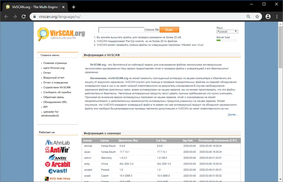Click the padlock site info icon
The height and width of the screenshot is (182, 283).
[35, 17]
